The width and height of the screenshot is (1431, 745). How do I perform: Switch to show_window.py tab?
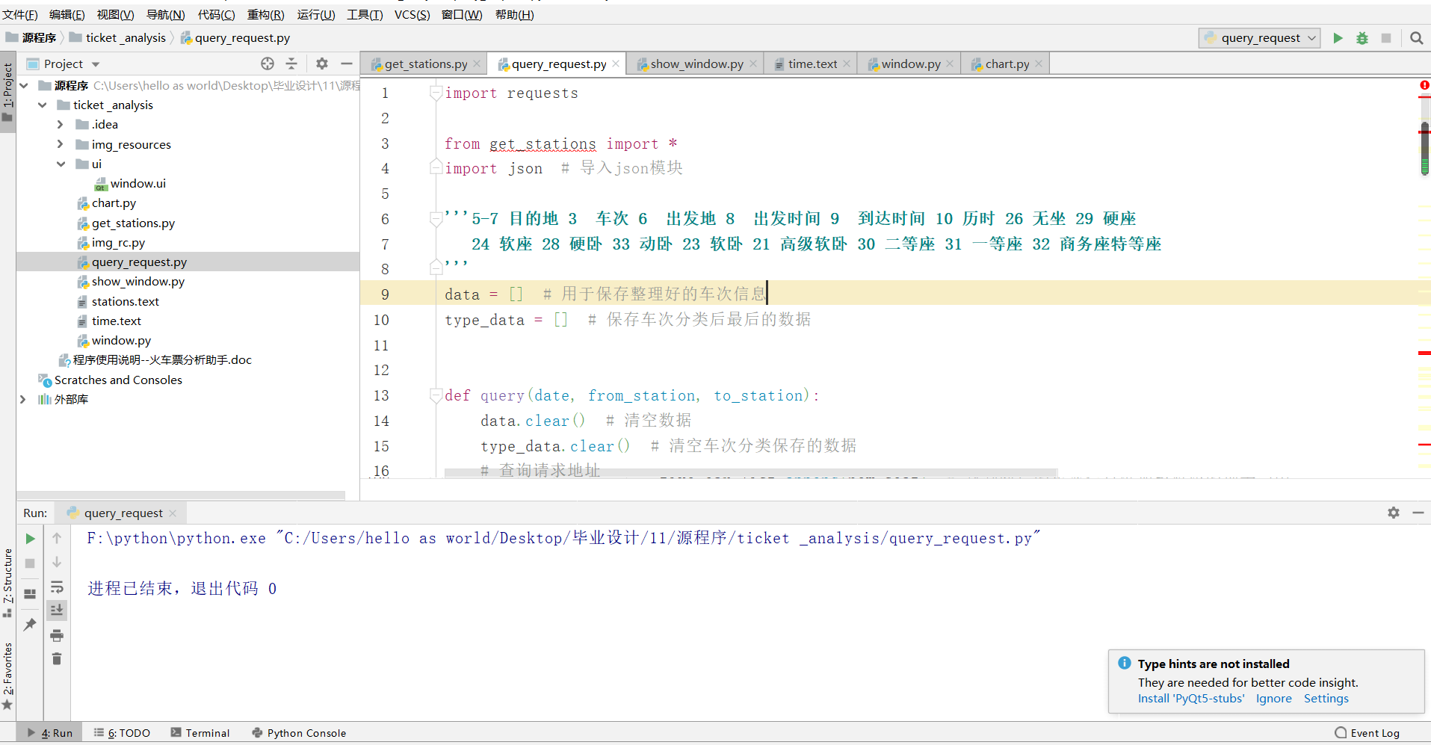696,64
